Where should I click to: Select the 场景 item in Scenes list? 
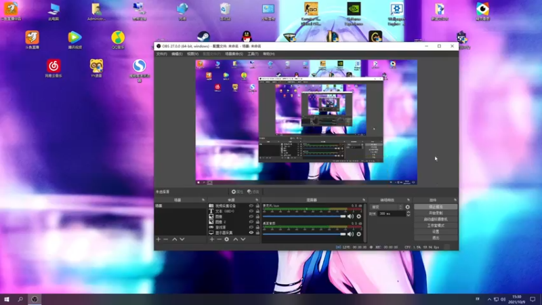(x=180, y=206)
